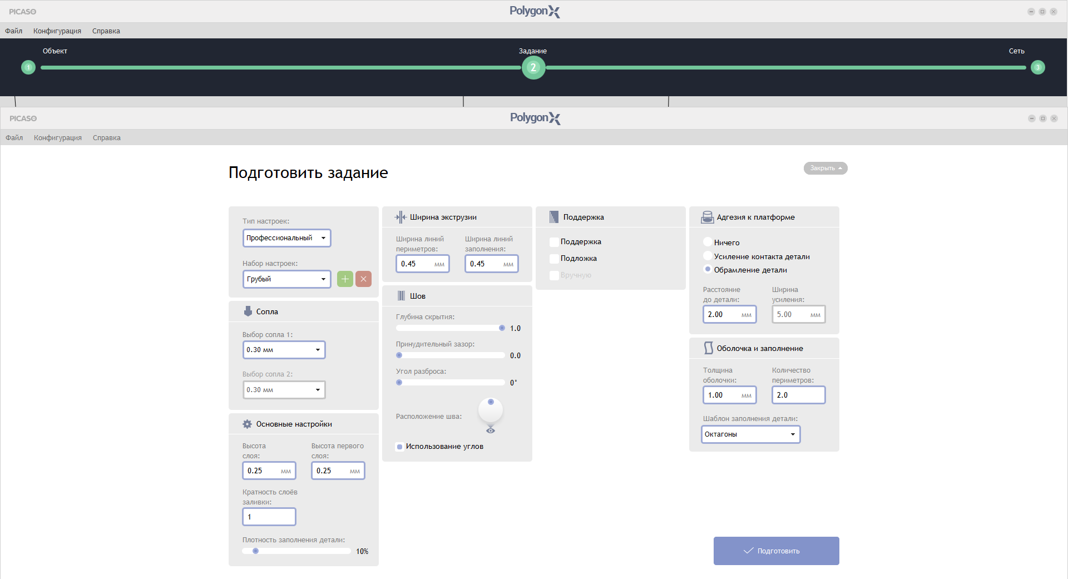
Task: Click the extrusion width icon in Ширина экструзии
Action: pyautogui.click(x=400, y=217)
